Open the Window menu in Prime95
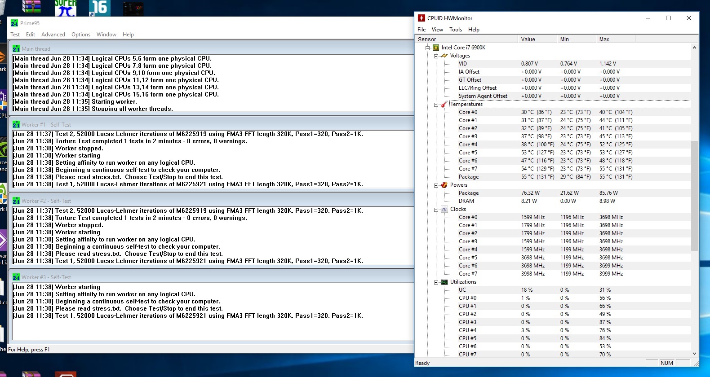This screenshot has width=710, height=377. point(106,35)
